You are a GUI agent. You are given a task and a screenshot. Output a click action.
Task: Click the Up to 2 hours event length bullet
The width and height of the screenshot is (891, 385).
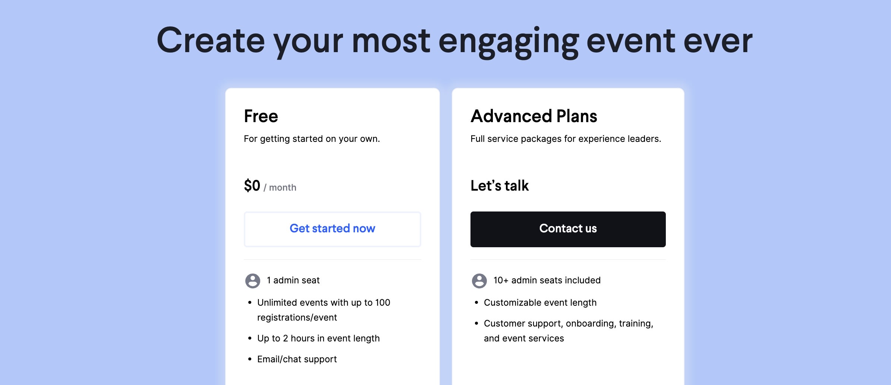point(318,338)
